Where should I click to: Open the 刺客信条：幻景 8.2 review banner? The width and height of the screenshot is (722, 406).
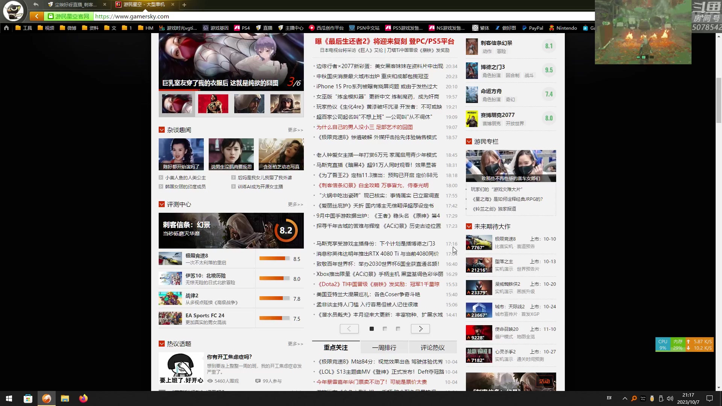click(231, 230)
